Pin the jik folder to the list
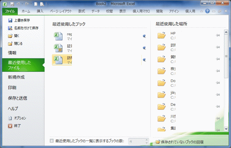Image resolution: width=231 pixels, height=148 pixels. pyautogui.click(x=218, y=95)
